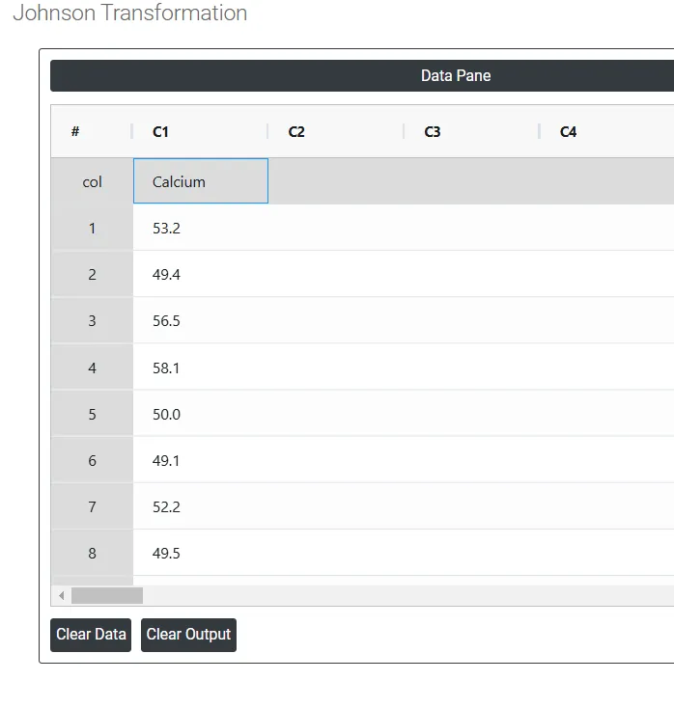This screenshot has width=674, height=708.
Task: Click the cell containing 49.5
Action: tap(201, 553)
